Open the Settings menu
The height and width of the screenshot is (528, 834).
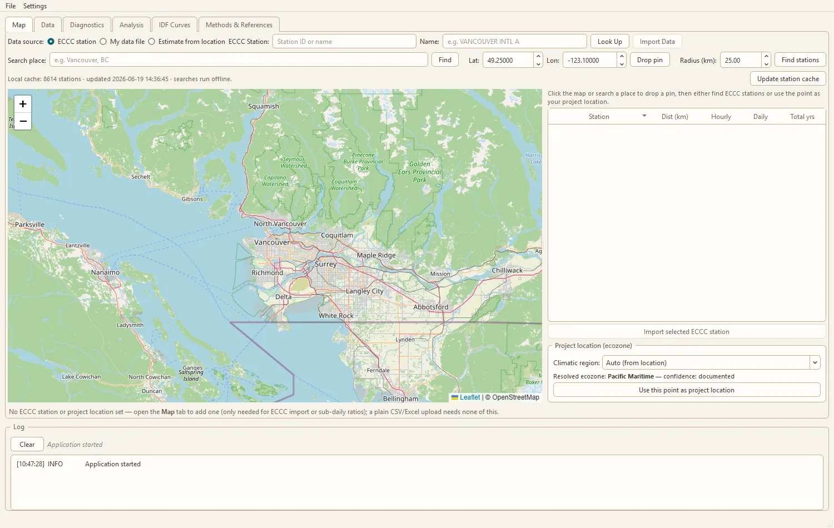[35, 6]
